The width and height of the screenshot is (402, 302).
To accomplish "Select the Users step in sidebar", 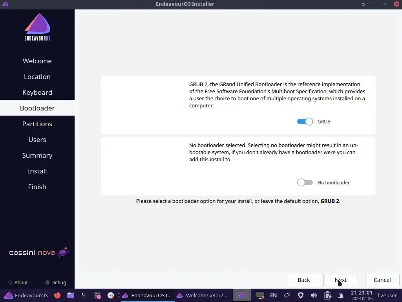I will pyautogui.click(x=37, y=140).
